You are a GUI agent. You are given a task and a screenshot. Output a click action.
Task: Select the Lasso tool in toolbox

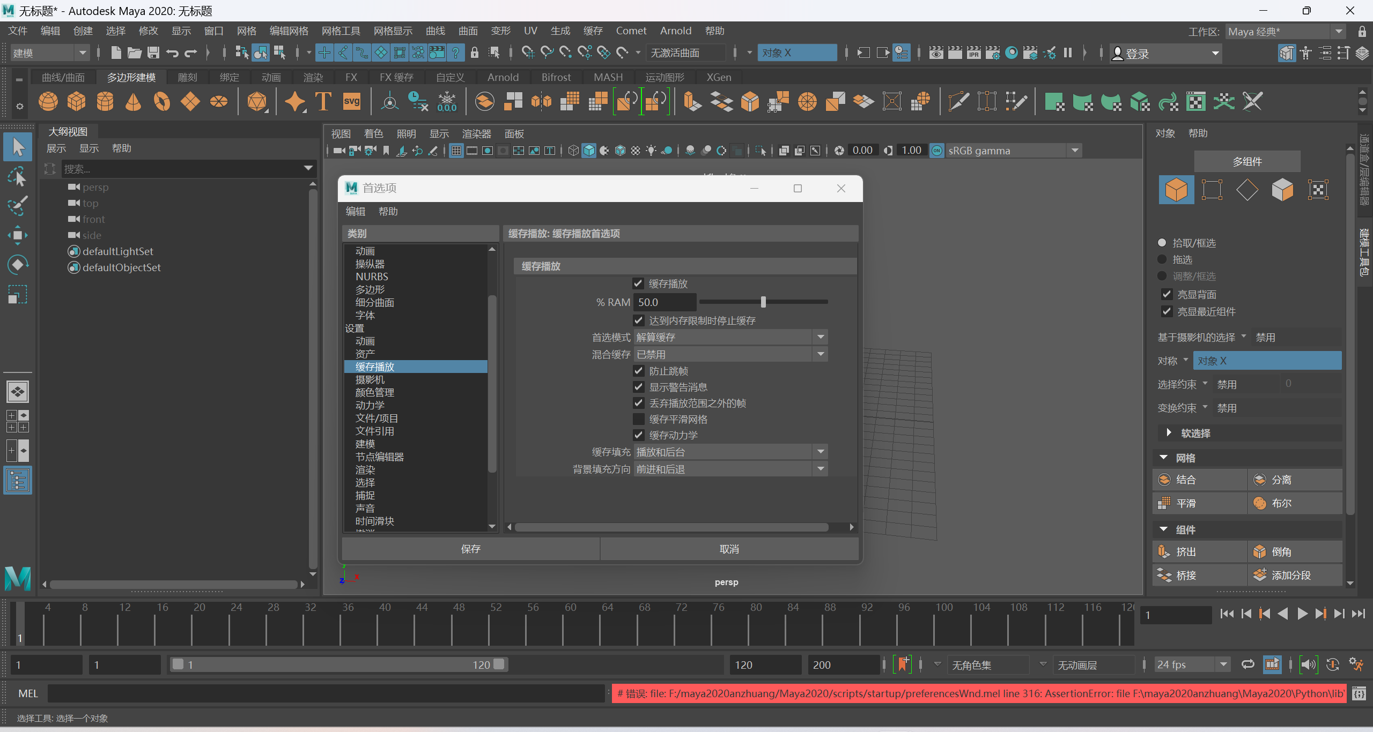18,176
